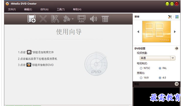Click the ABC subtitle toolbar icon

[x=82, y=19]
